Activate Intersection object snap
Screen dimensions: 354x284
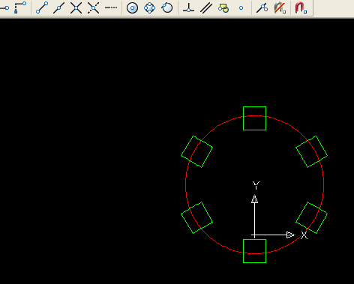[x=76, y=7]
